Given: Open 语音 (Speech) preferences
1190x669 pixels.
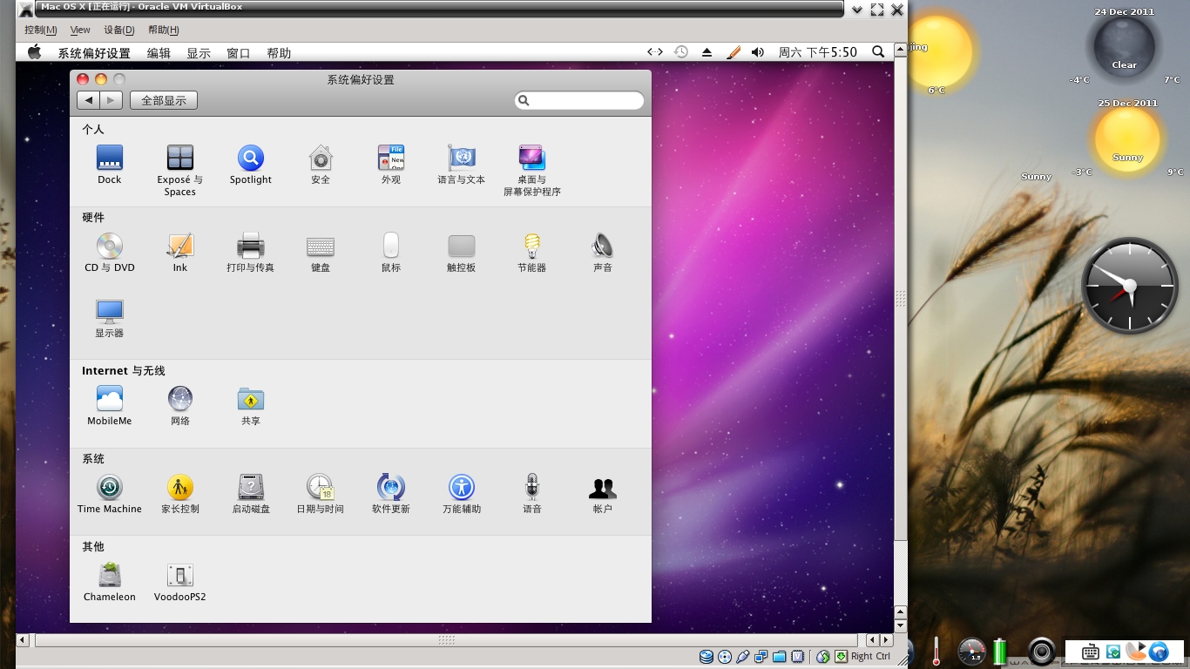Looking at the screenshot, I should (x=531, y=494).
